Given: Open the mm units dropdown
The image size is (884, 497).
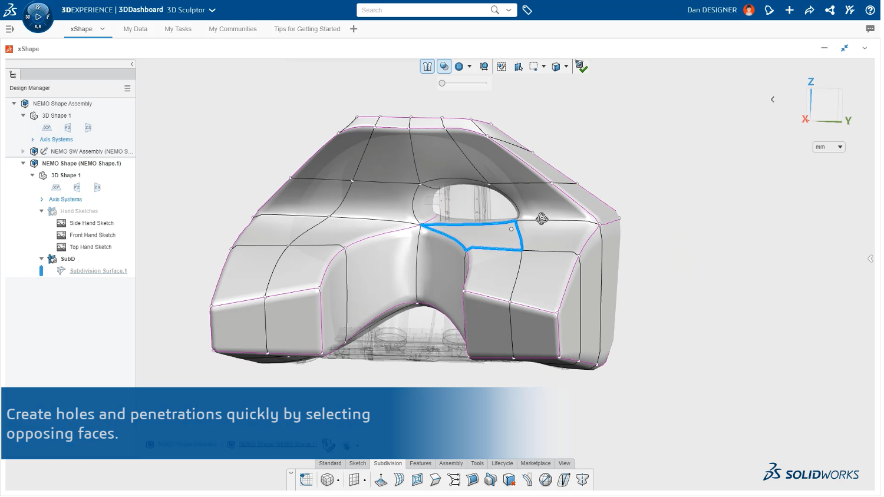Looking at the screenshot, I should click(829, 147).
